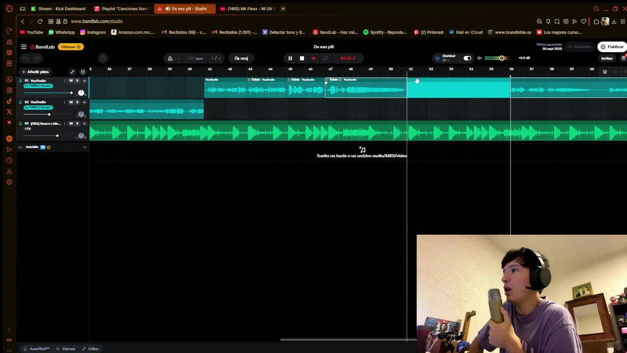Open TikTok in the Opera sidebar
The width and height of the screenshot is (627, 353).
[x=9, y=101]
